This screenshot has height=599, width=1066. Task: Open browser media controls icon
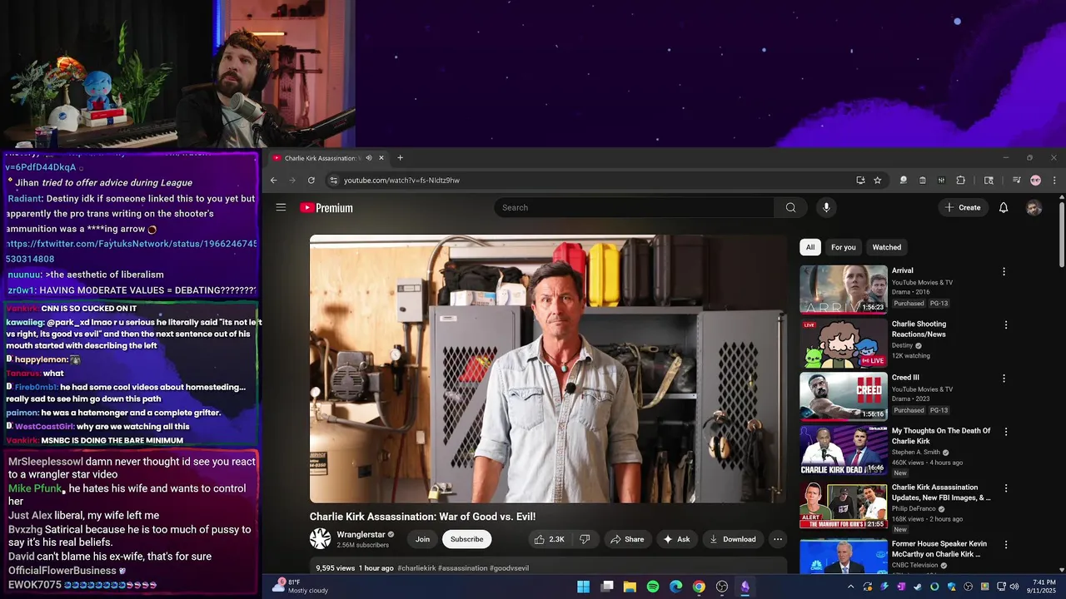click(x=1016, y=180)
